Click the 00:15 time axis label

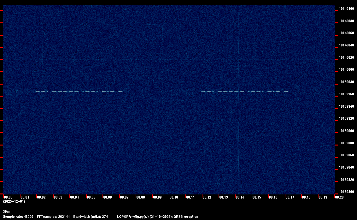[256, 197]
